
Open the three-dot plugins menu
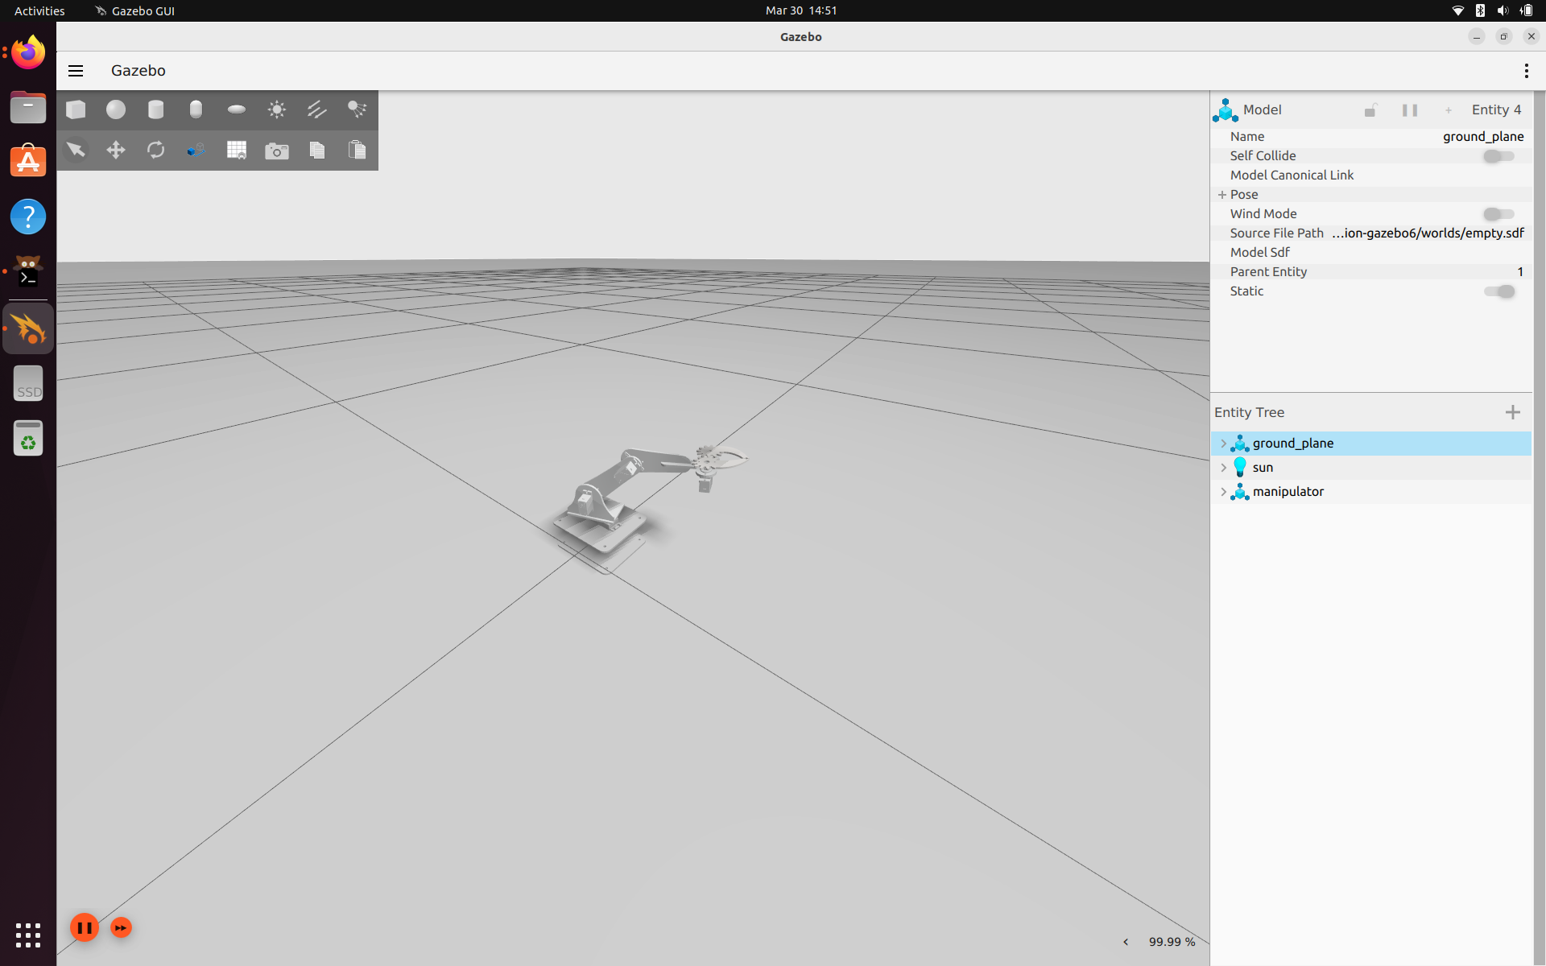pyautogui.click(x=1526, y=71)
